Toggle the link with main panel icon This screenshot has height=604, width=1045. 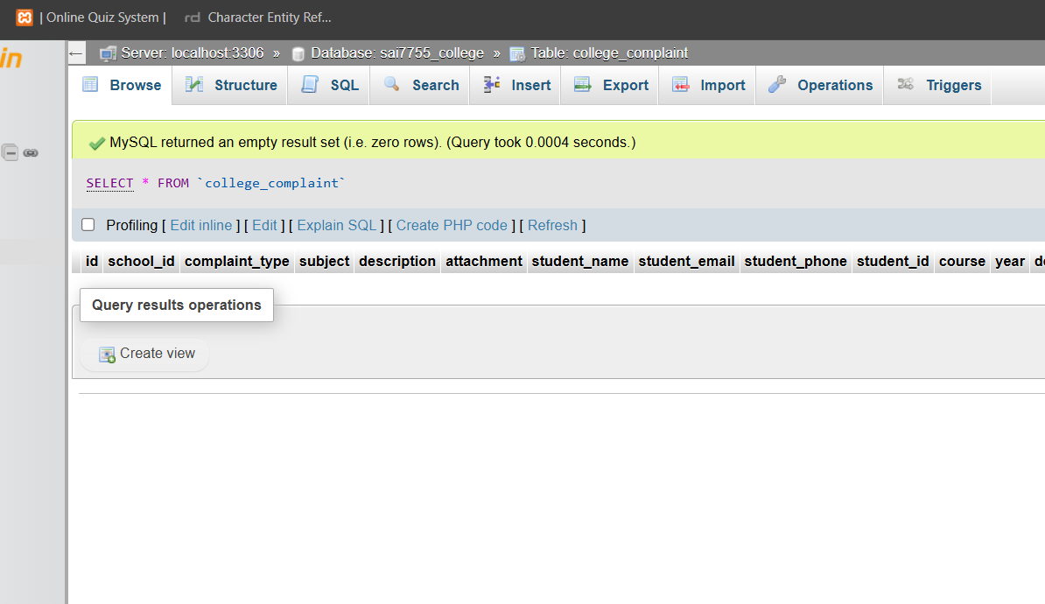pyautogui.click(x=31, y=153)
